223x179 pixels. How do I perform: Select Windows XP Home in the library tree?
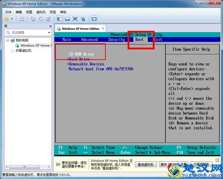pos(36,46)
